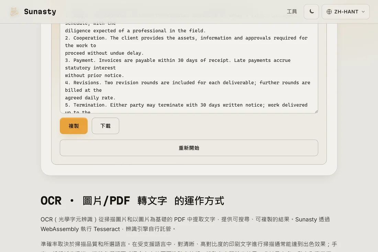Click the globe icon in the language selector
The image size is (378, 252).
pos(329,12)
